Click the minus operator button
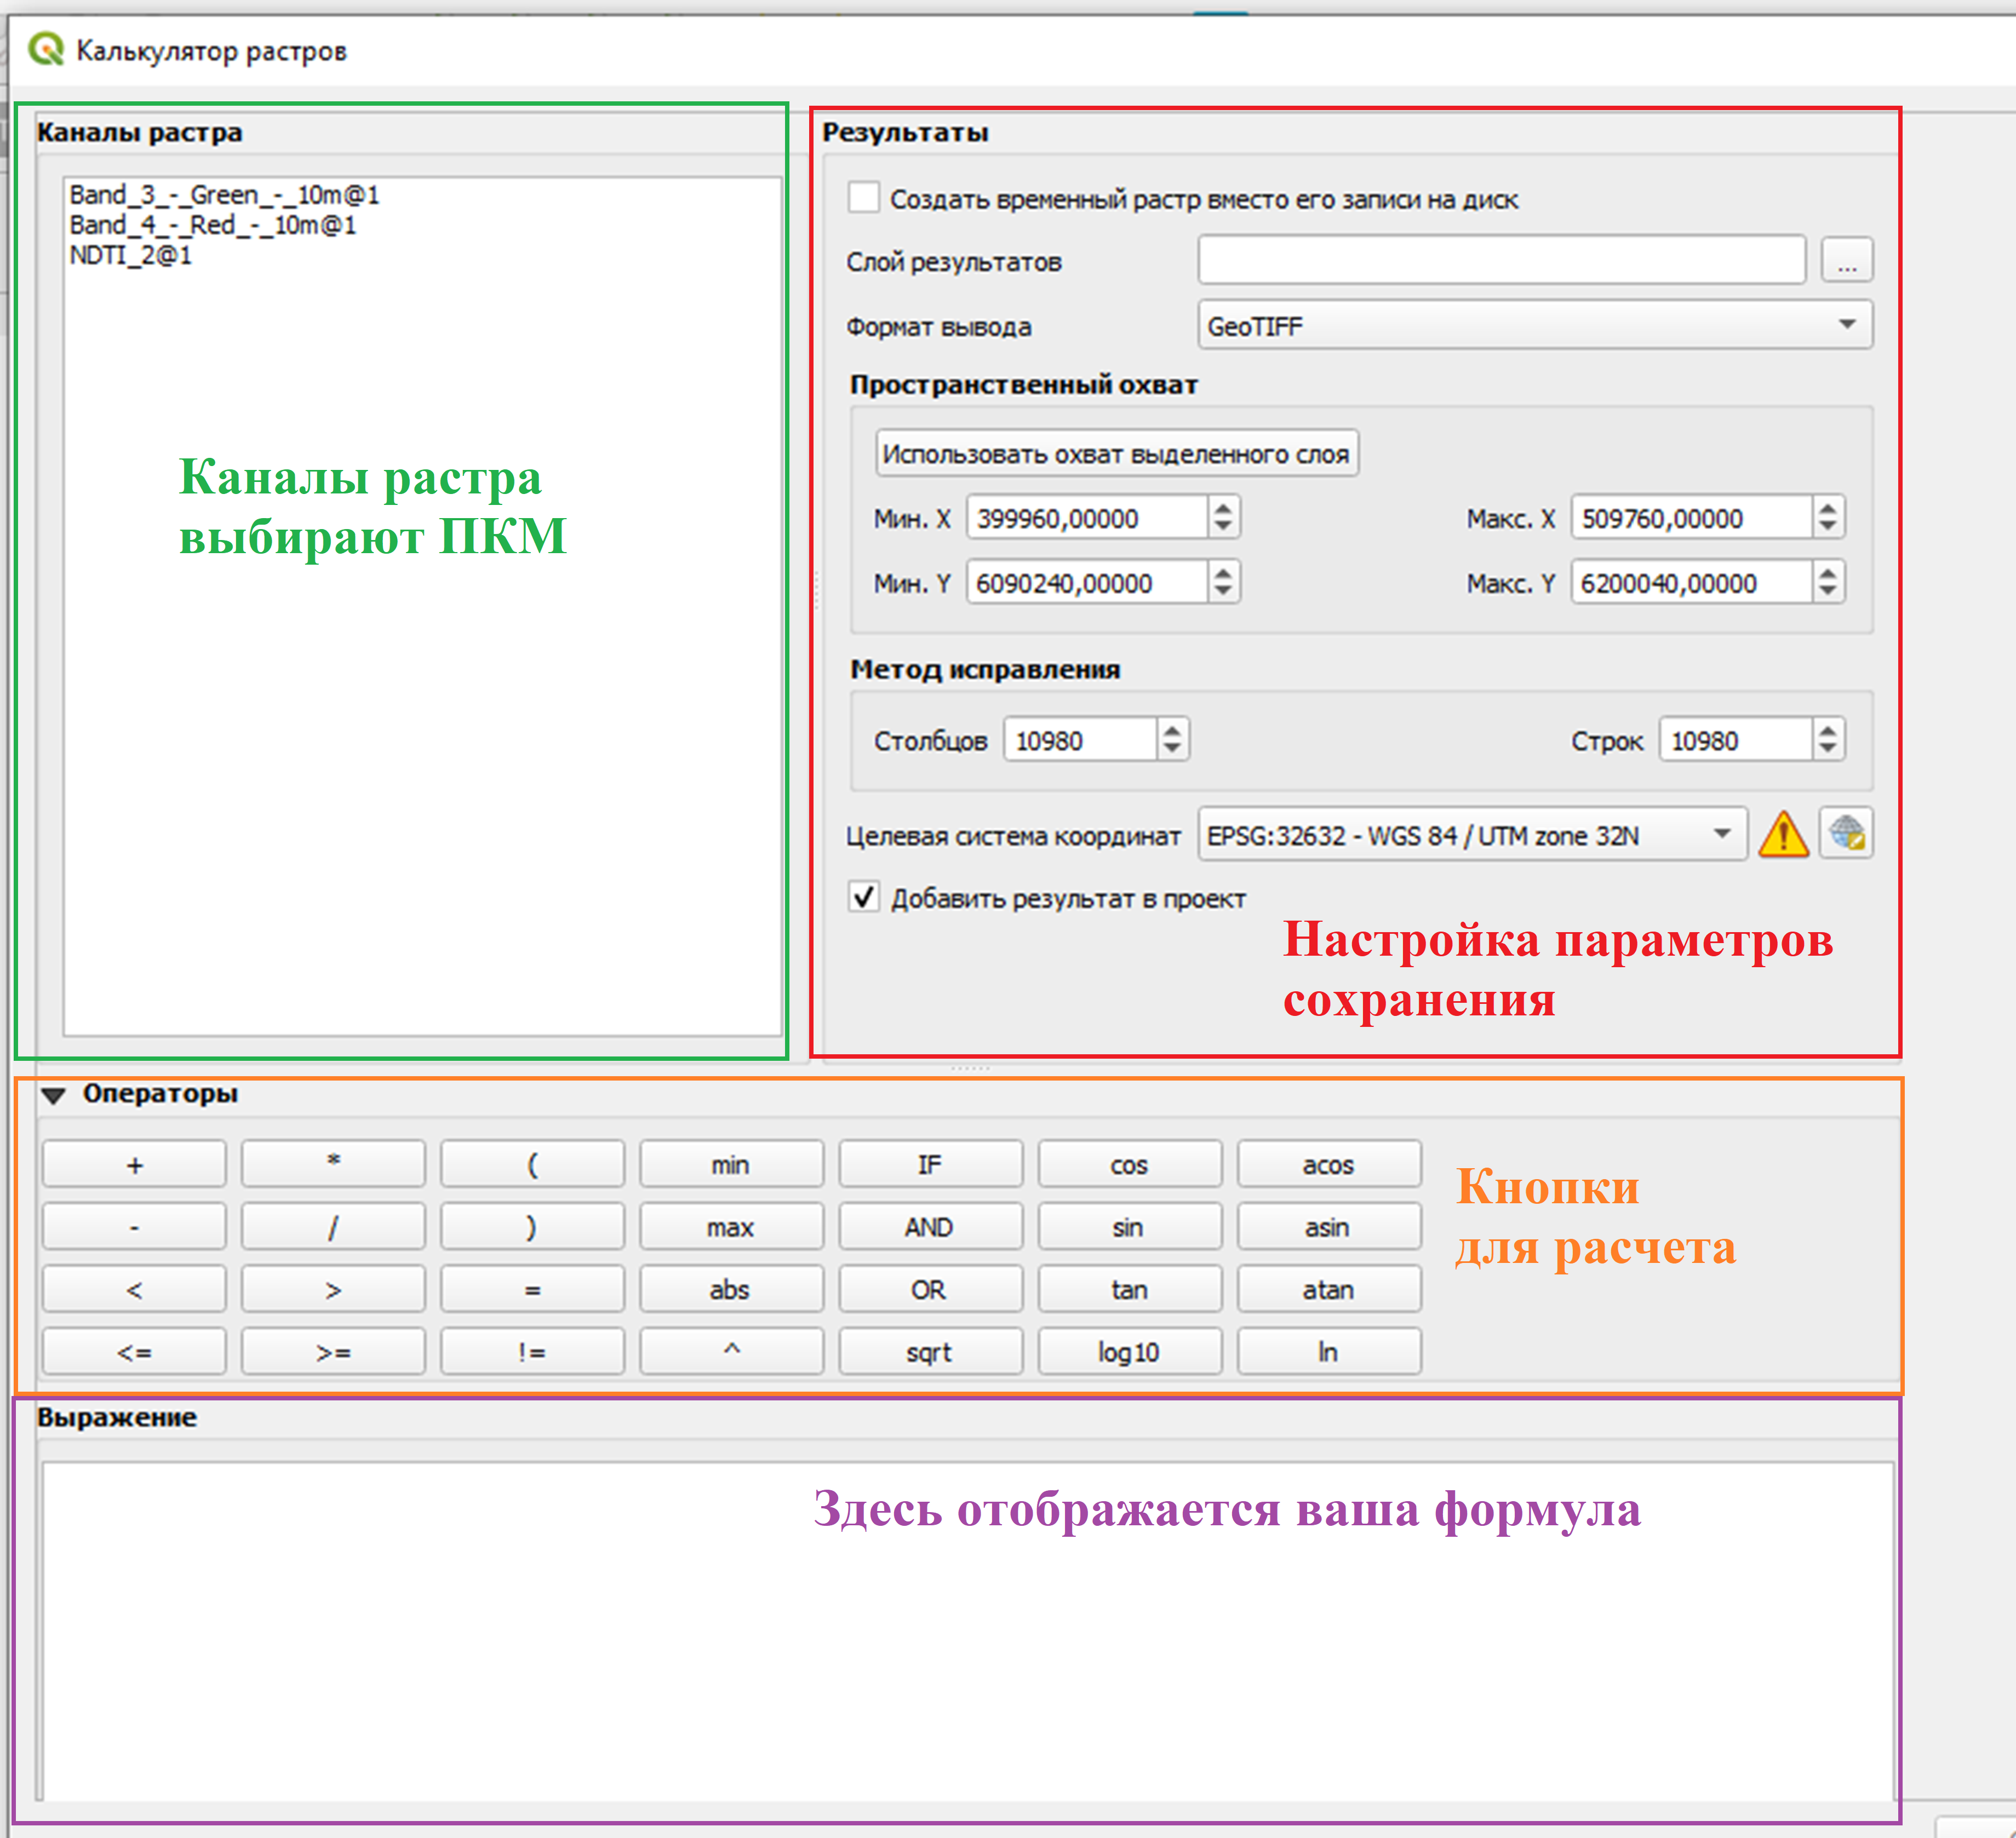 click(x=134, y=1226)
